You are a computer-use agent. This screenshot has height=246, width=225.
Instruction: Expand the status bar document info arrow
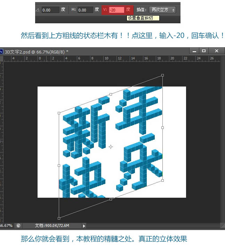pos(84,226)
